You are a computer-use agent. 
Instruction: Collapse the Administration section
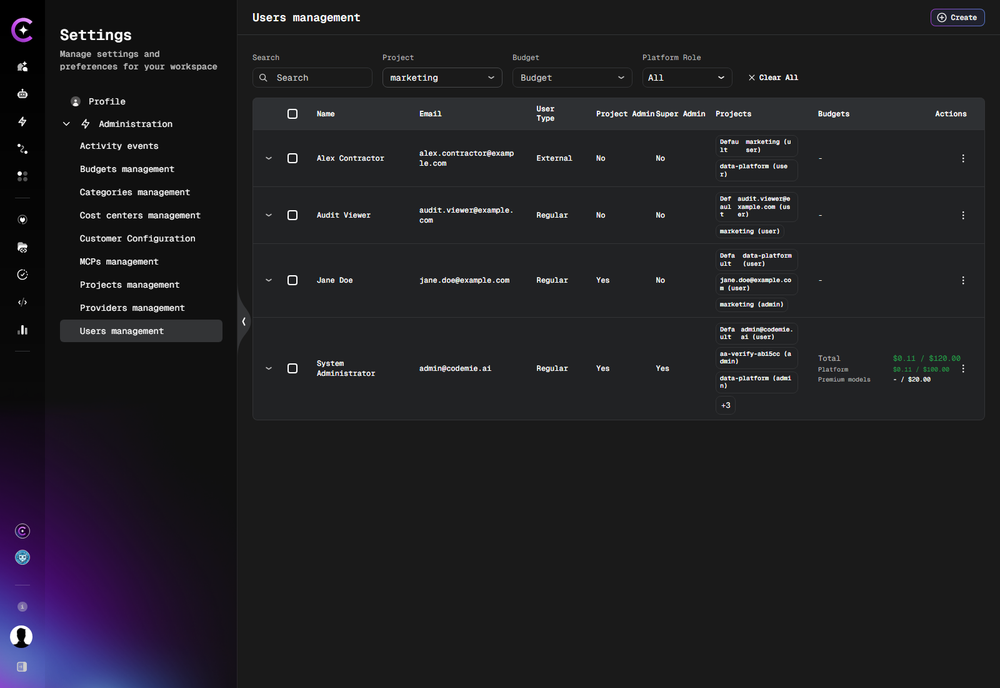[66, 124]
